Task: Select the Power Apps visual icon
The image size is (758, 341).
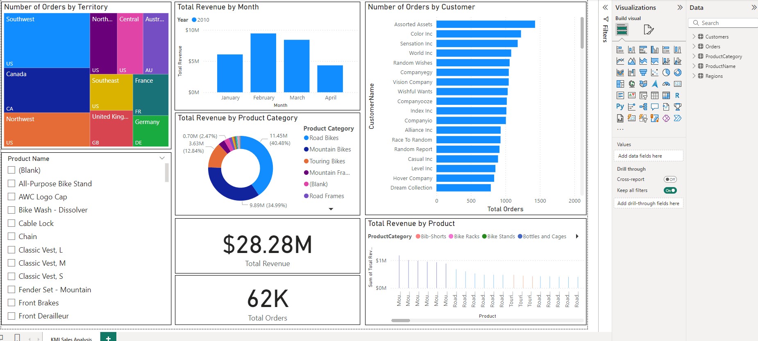Action: coord(666,118)
